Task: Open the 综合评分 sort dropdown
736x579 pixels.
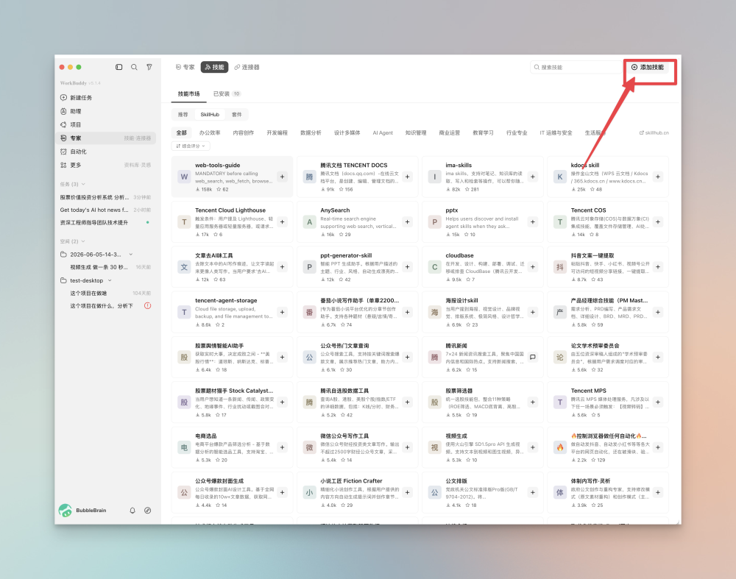Action: pos(191,146)
